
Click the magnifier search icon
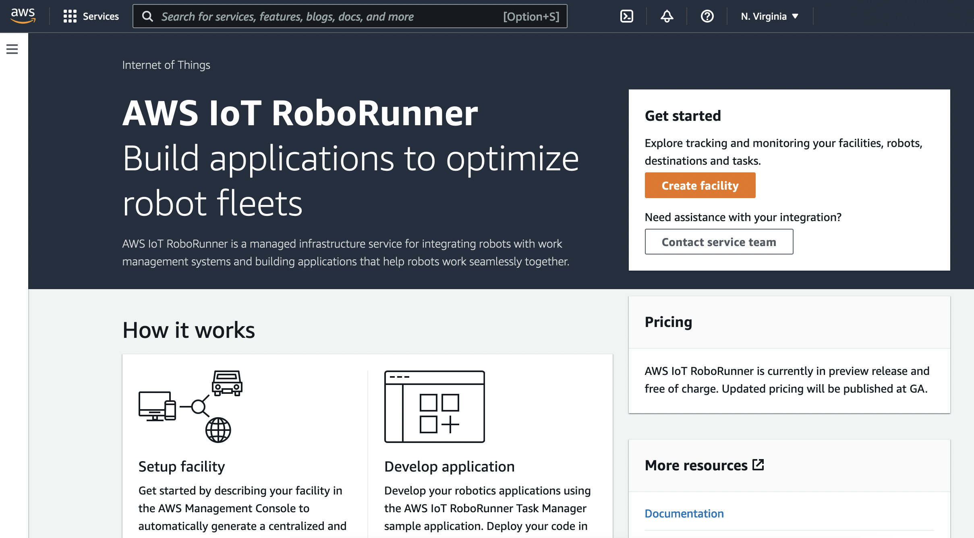[148, 16]
